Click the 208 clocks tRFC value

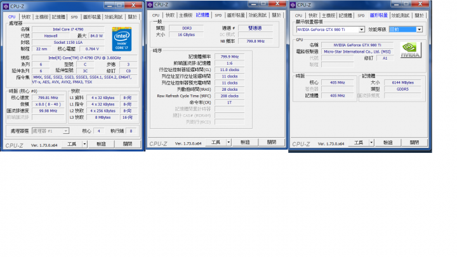pos(230,96)
